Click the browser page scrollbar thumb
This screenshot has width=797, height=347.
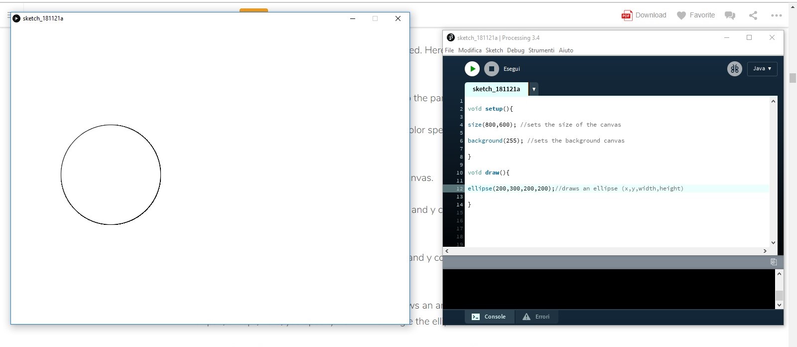(x=793, y=78)
